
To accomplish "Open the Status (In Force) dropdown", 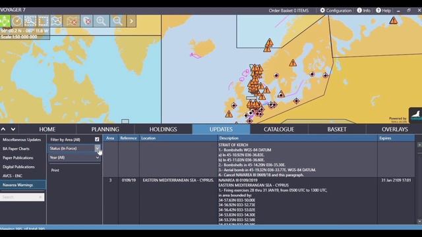I will pyautogui.click(x=75, y=148).
